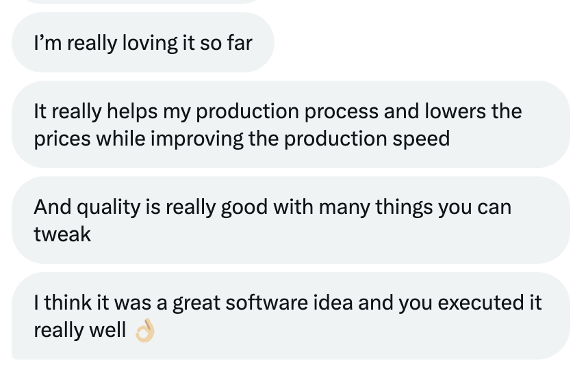Screen dimensions: 586x365
Task: Click the word "prices" in the second message
Action: [x=62, y=139]
